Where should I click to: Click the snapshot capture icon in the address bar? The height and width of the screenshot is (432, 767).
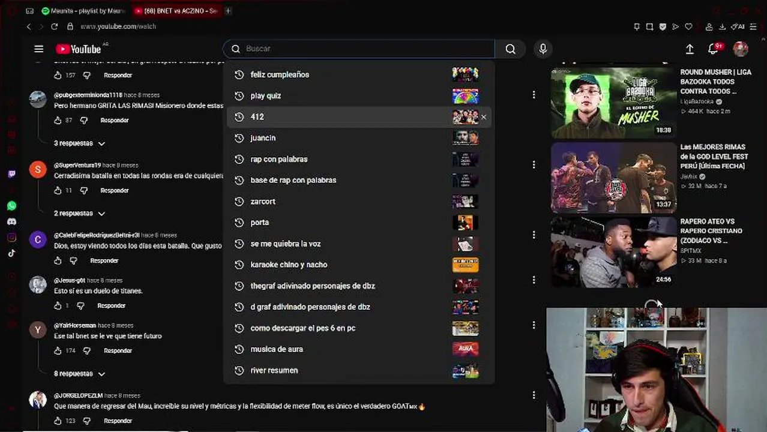pos(649,26)
